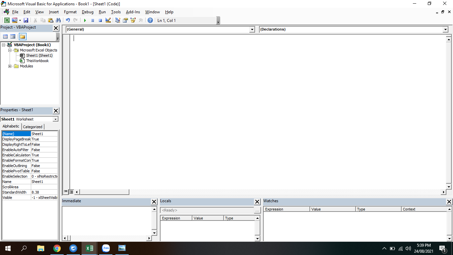453x255 pixels.
Task: Click the View Microsoft Excel icon
Action: [x=7, y=20]
